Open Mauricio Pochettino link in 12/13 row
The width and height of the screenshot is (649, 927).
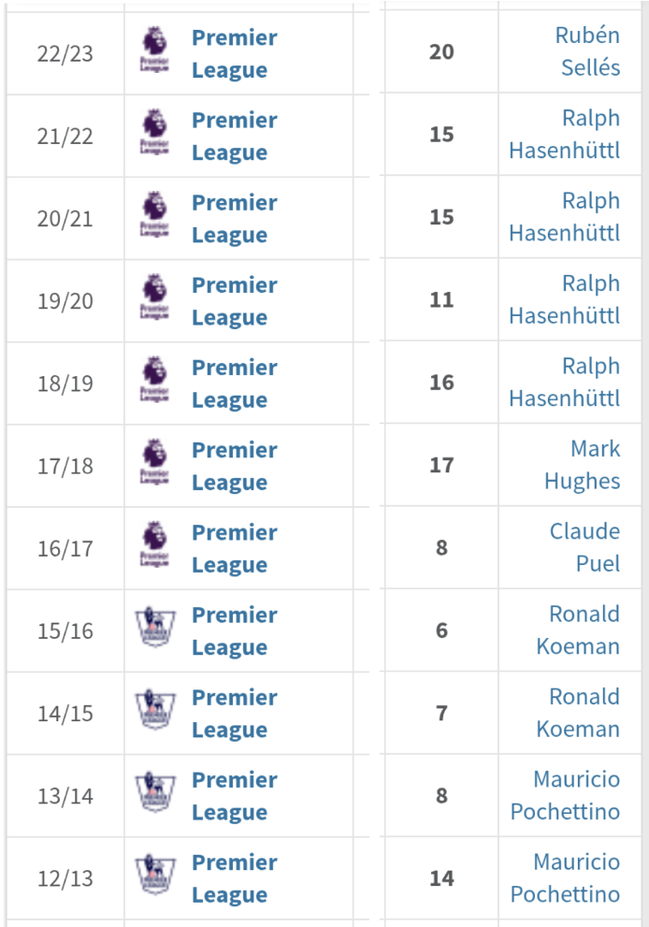(565, 878)
